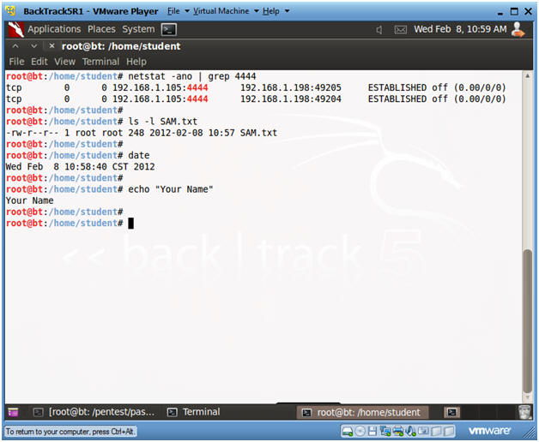This screenshot has width=539, height=442.
Task: Click the terminal scrollbar down arrow
Action: pos(527,397)
